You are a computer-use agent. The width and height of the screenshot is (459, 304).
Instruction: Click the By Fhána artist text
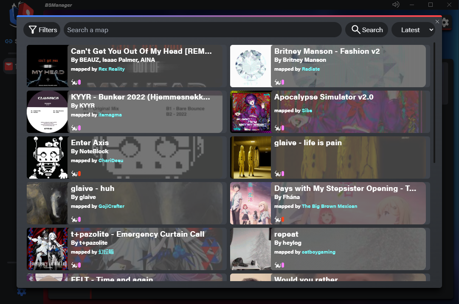coord(287,197)
